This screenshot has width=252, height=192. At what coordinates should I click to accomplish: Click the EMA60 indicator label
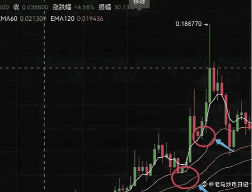[8, 19]
